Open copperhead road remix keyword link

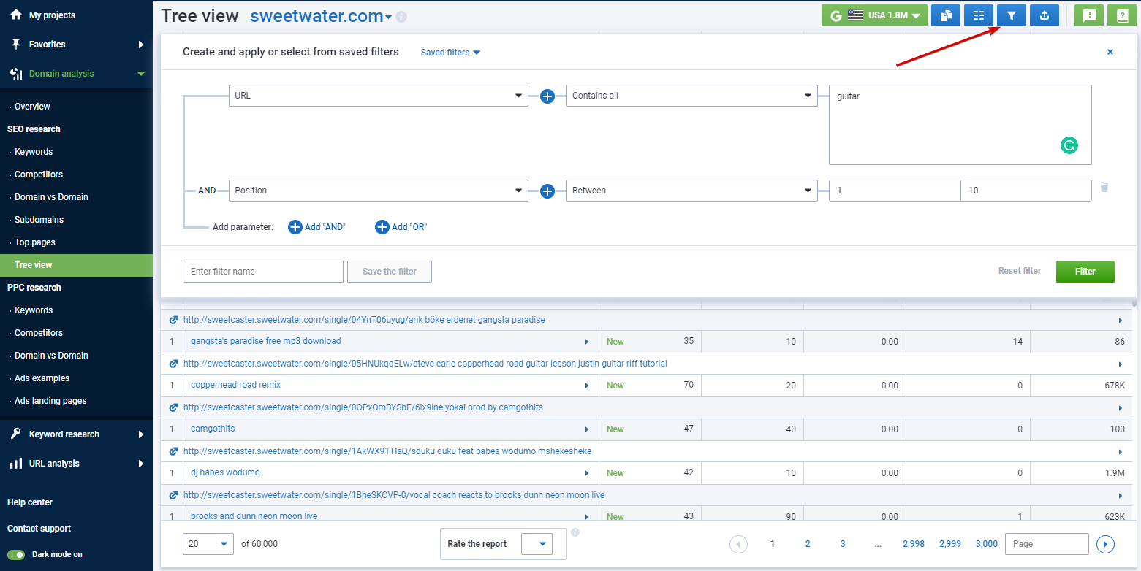click(x=235, y=385)
